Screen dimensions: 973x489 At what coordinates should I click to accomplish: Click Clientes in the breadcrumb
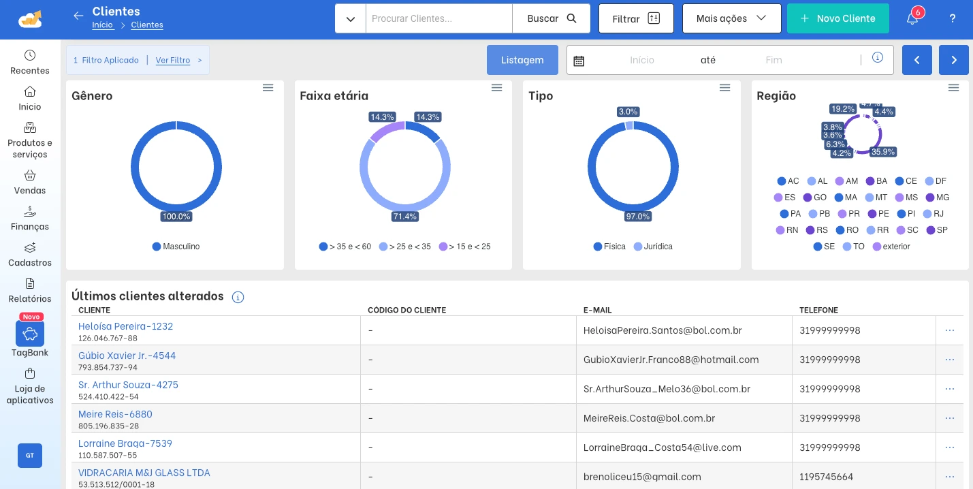[147, 25]
